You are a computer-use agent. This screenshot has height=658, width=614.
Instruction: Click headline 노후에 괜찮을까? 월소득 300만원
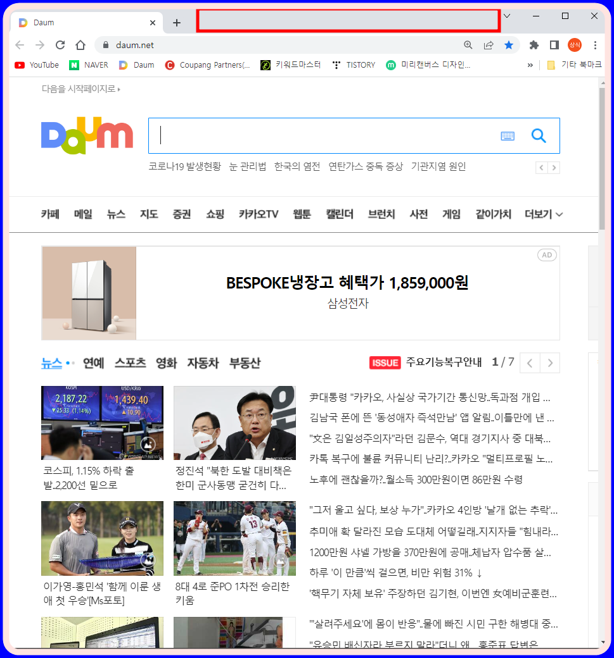coord(416,480)
